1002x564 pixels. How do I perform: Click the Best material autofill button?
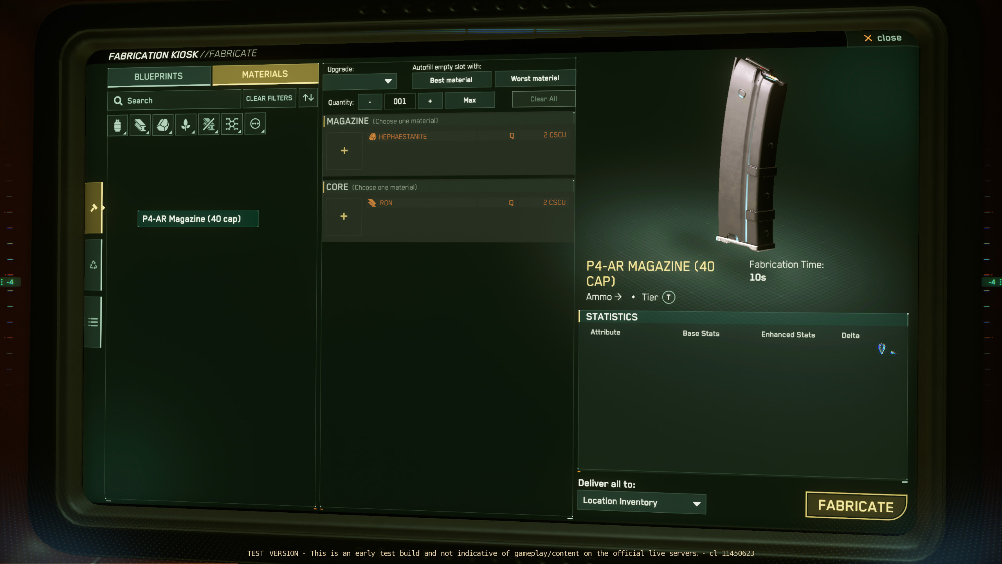point(451,80)
